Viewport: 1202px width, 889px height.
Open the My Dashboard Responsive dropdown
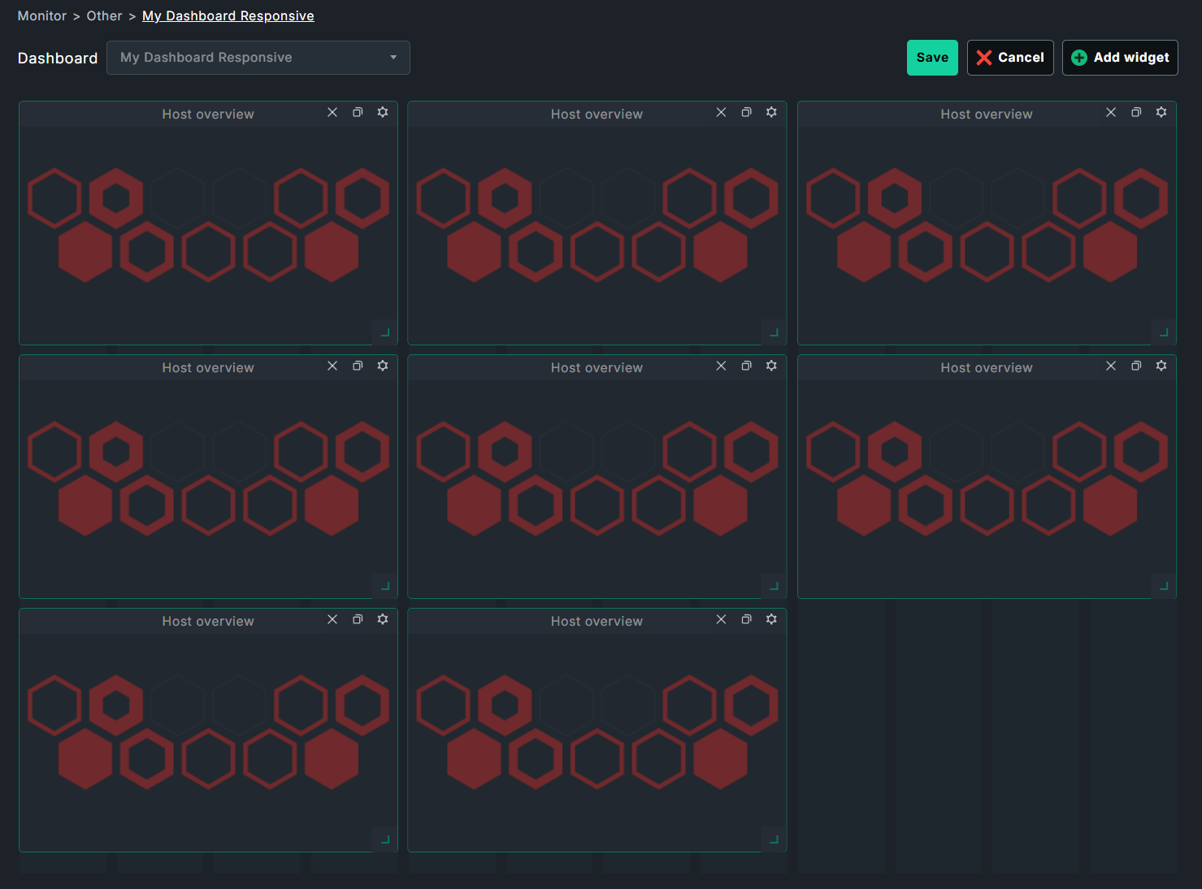click(258, 58)
